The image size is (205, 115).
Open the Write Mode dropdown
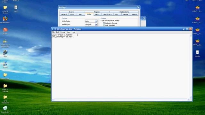(x=96, y=21)
